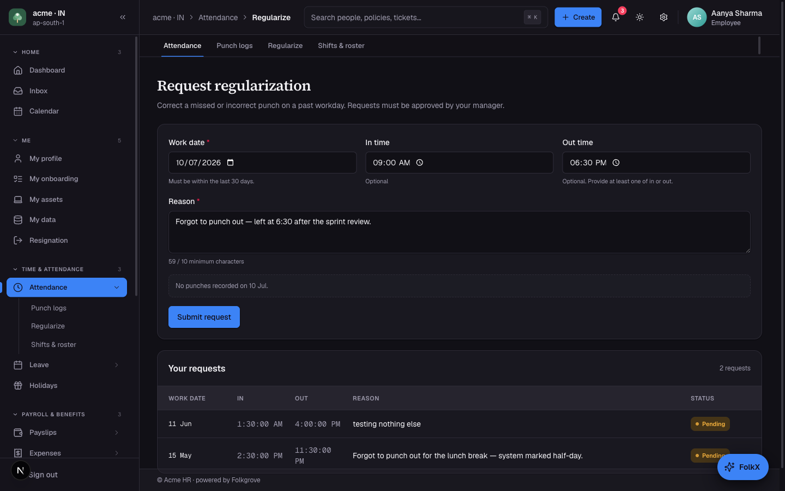Click the Submit request button
The height and width of the screenshot is (491, 785).
204,317
